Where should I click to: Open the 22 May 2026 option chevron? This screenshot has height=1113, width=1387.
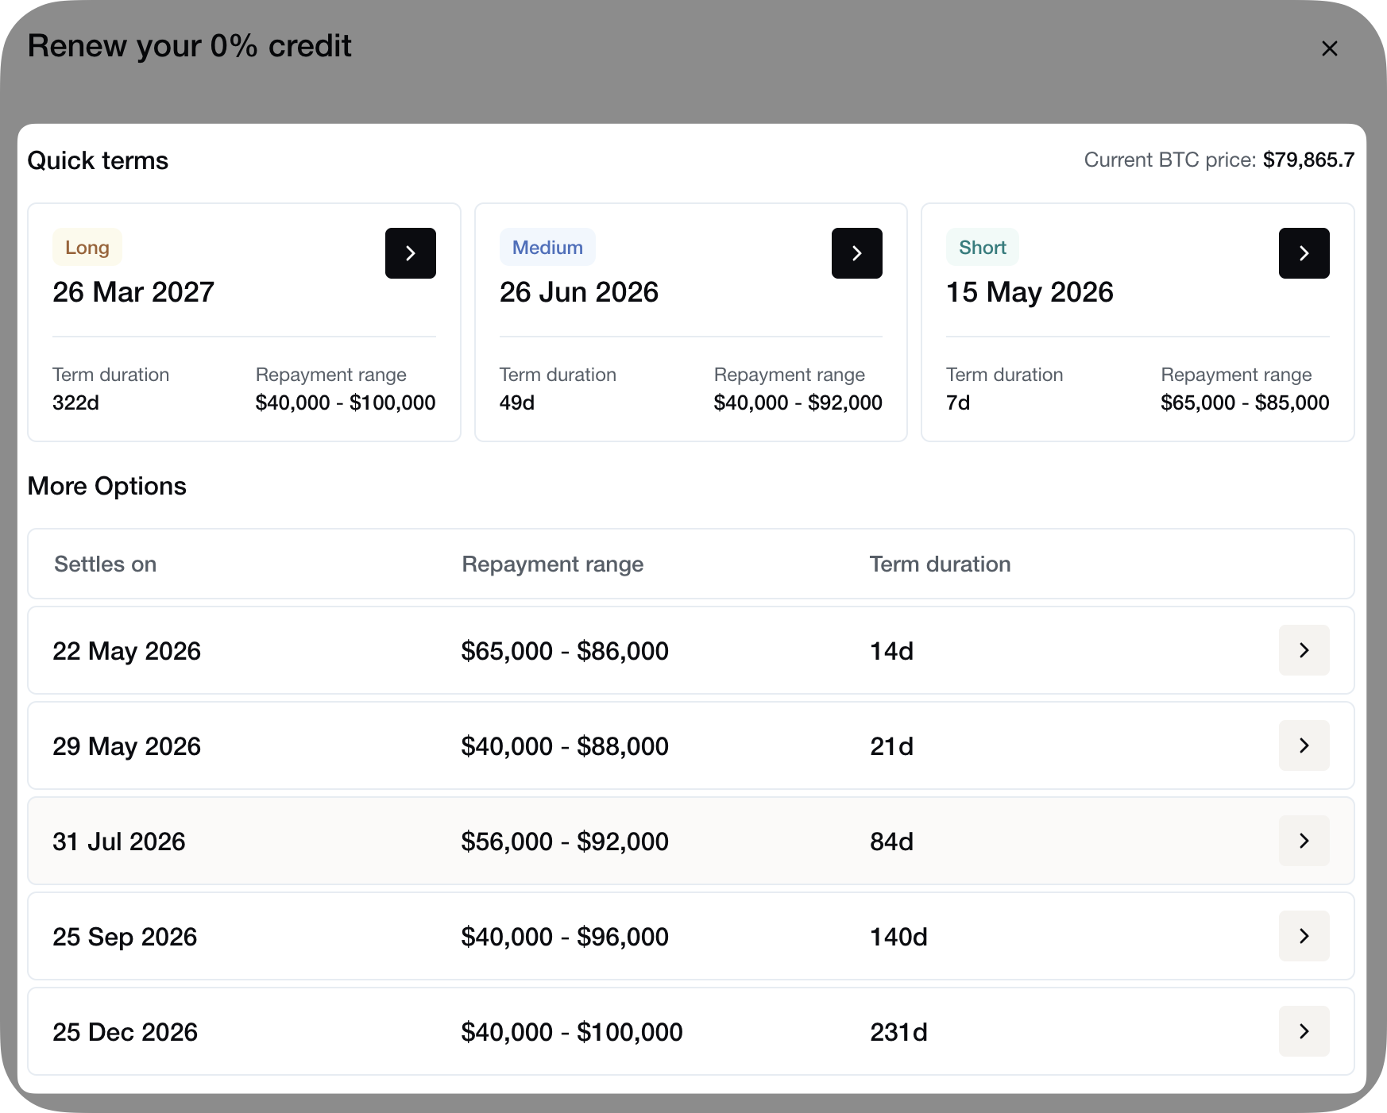click(x=1304, y=650)
